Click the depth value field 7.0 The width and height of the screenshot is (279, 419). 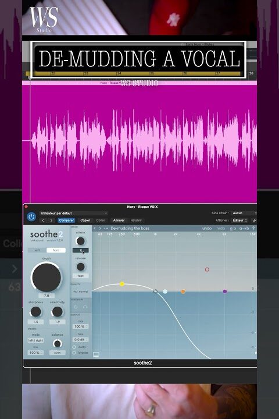(x=46, y=296)
